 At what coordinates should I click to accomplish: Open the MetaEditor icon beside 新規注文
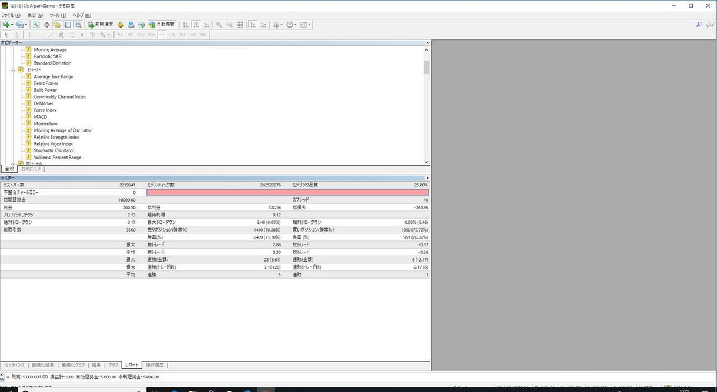coord(120,25)
